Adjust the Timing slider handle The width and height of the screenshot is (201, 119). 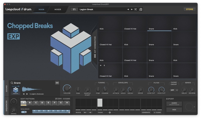point(110,112)
